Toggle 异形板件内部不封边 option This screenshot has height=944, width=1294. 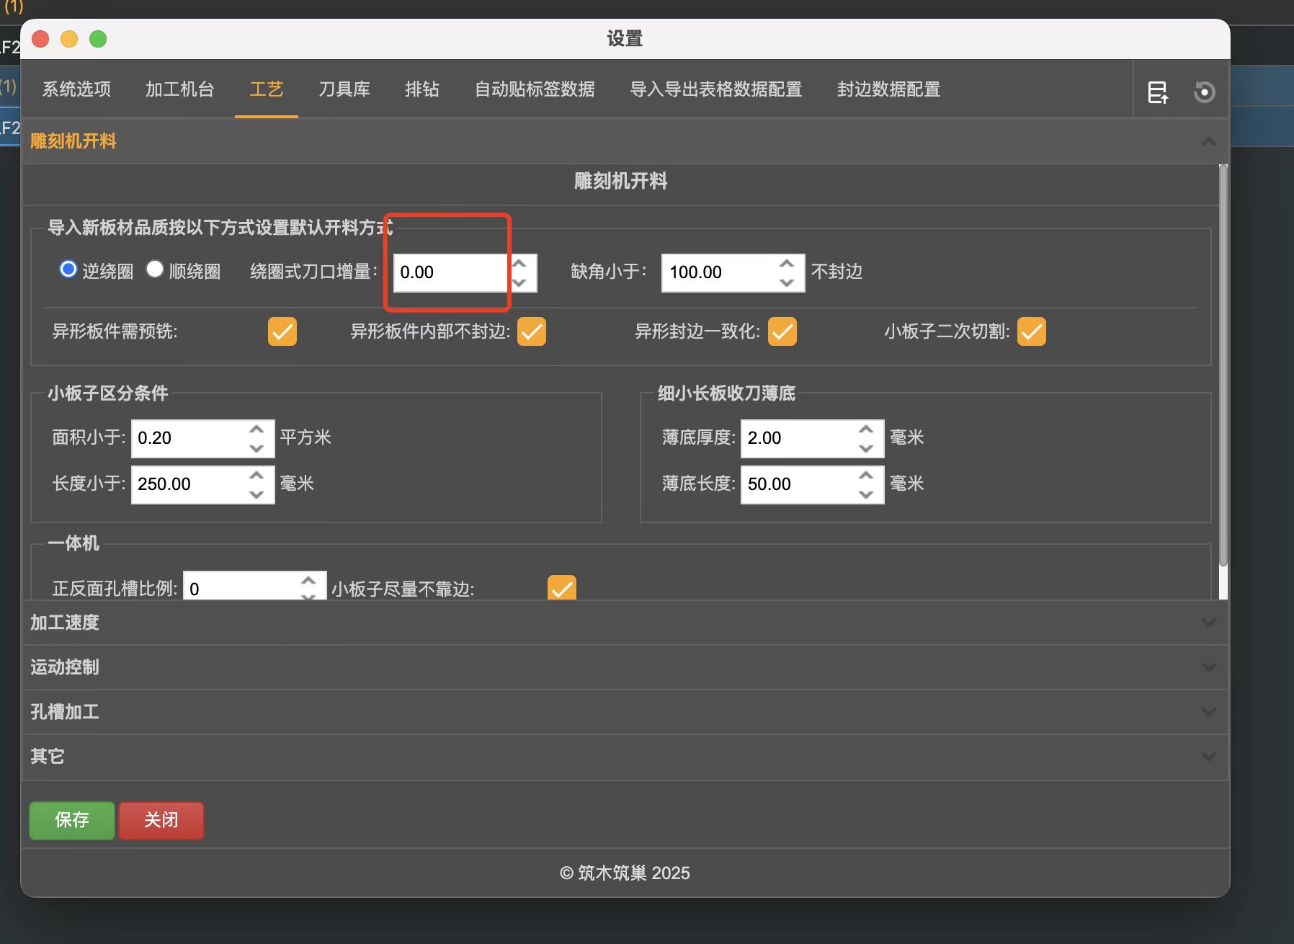pos(531,331)
